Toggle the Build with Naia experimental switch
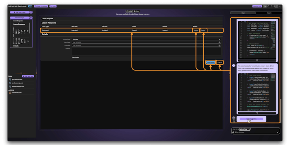This screenshot has height=145, width=288. coord(30,6)
